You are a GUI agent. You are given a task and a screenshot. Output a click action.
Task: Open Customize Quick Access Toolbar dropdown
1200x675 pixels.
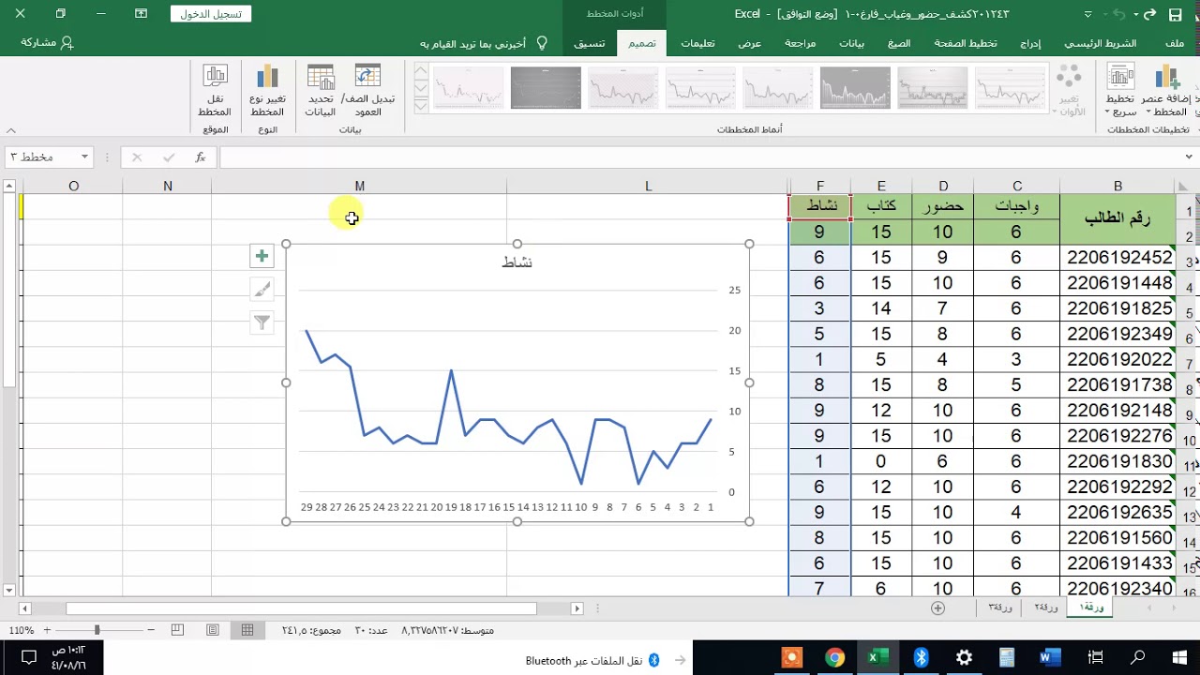1087,14
